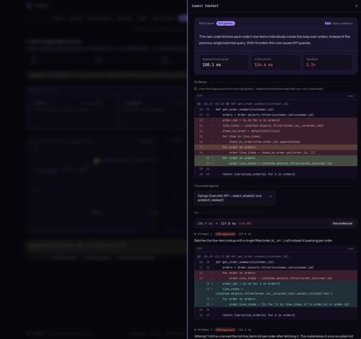Copy the Evidence diff code
Image resolution: width=361 pixels, height=339 pixels.
pos(350,96)
